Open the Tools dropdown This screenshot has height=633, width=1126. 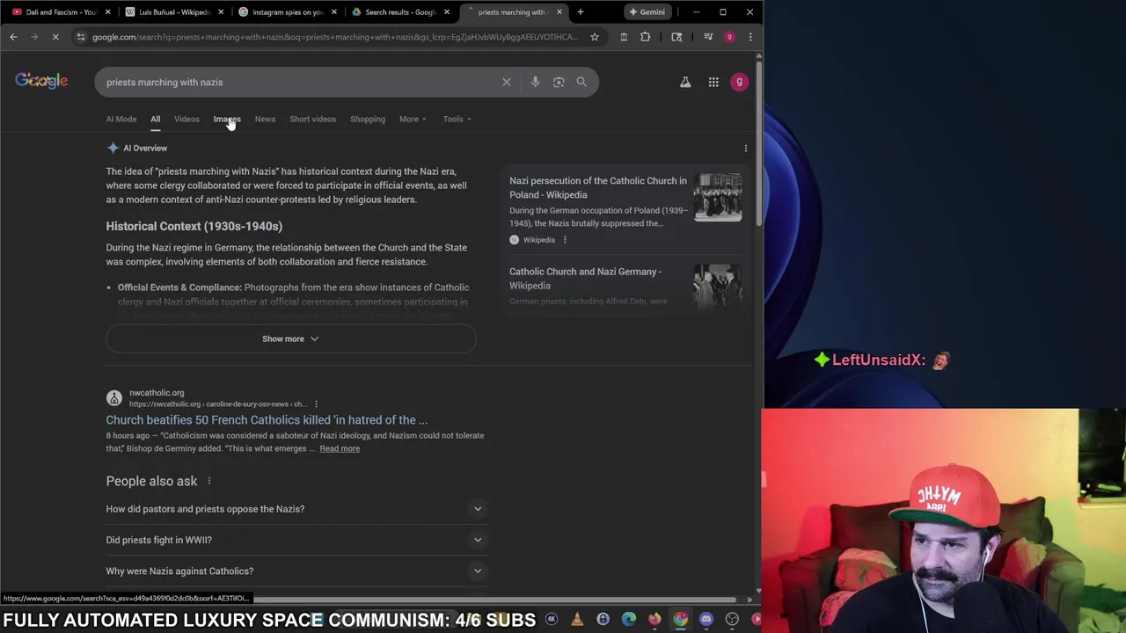(457, 119)
